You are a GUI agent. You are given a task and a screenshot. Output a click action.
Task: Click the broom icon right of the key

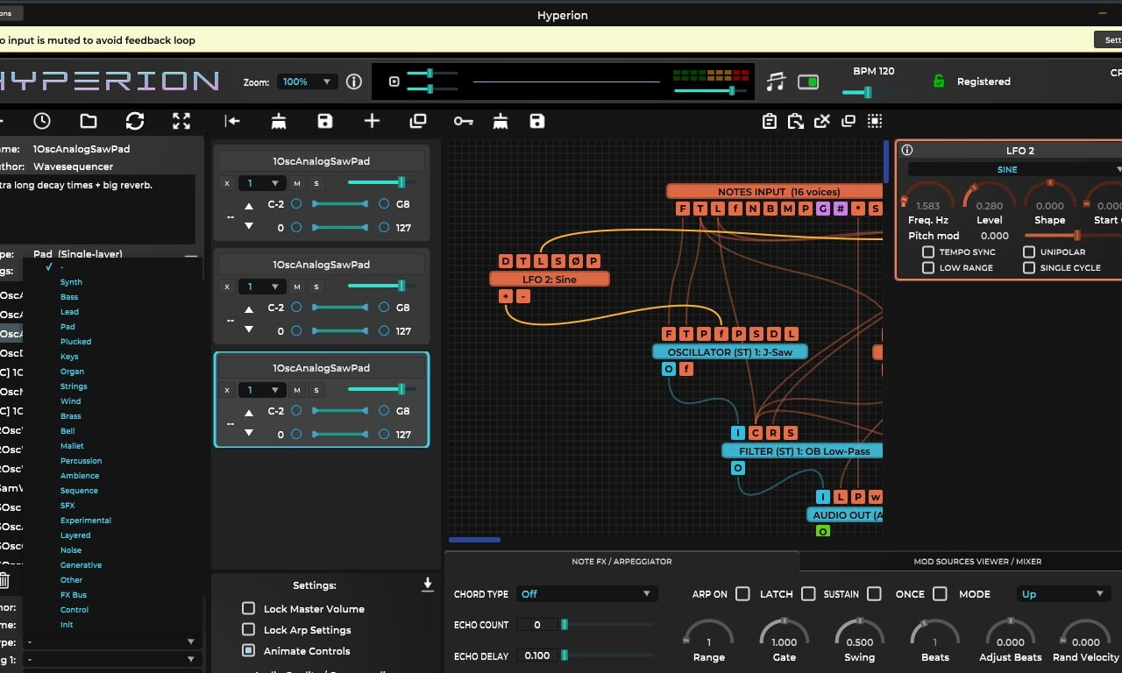[x=501, y=121]
